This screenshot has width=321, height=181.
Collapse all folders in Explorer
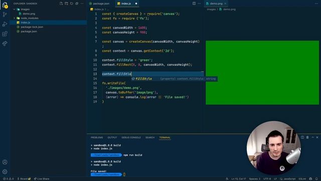[x=77, y=4]
